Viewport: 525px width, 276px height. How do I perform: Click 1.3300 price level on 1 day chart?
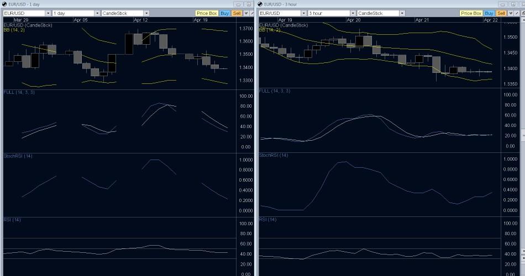[x=246, y=81]
